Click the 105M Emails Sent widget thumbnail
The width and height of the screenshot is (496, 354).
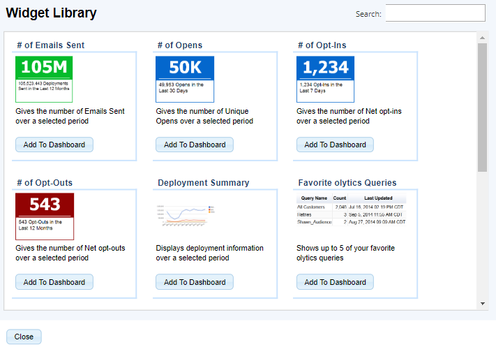[x=44, y=79]
